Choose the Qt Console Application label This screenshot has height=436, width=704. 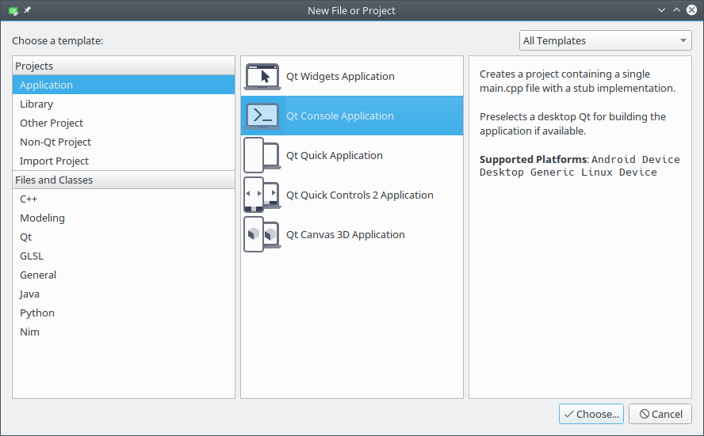340,116
